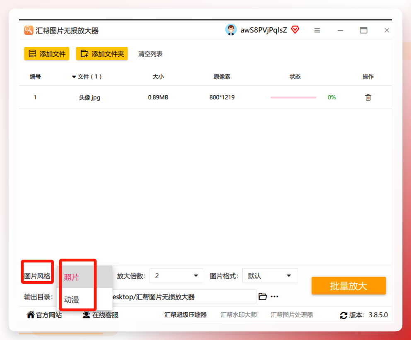Sort by the 文件 (1) column arrow

74,77
